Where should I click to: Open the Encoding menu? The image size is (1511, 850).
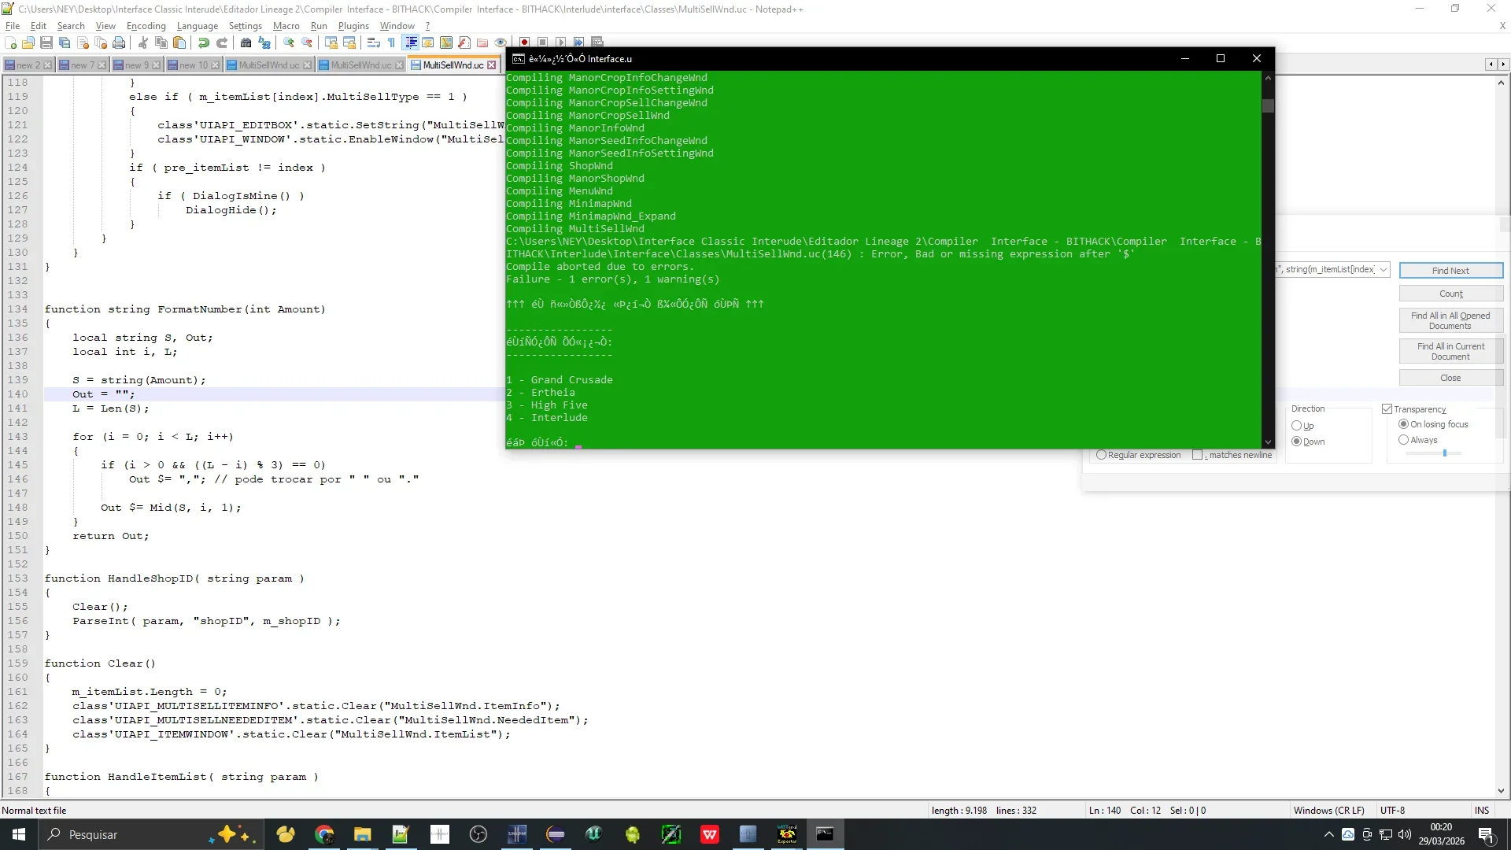tap(146, 26)
